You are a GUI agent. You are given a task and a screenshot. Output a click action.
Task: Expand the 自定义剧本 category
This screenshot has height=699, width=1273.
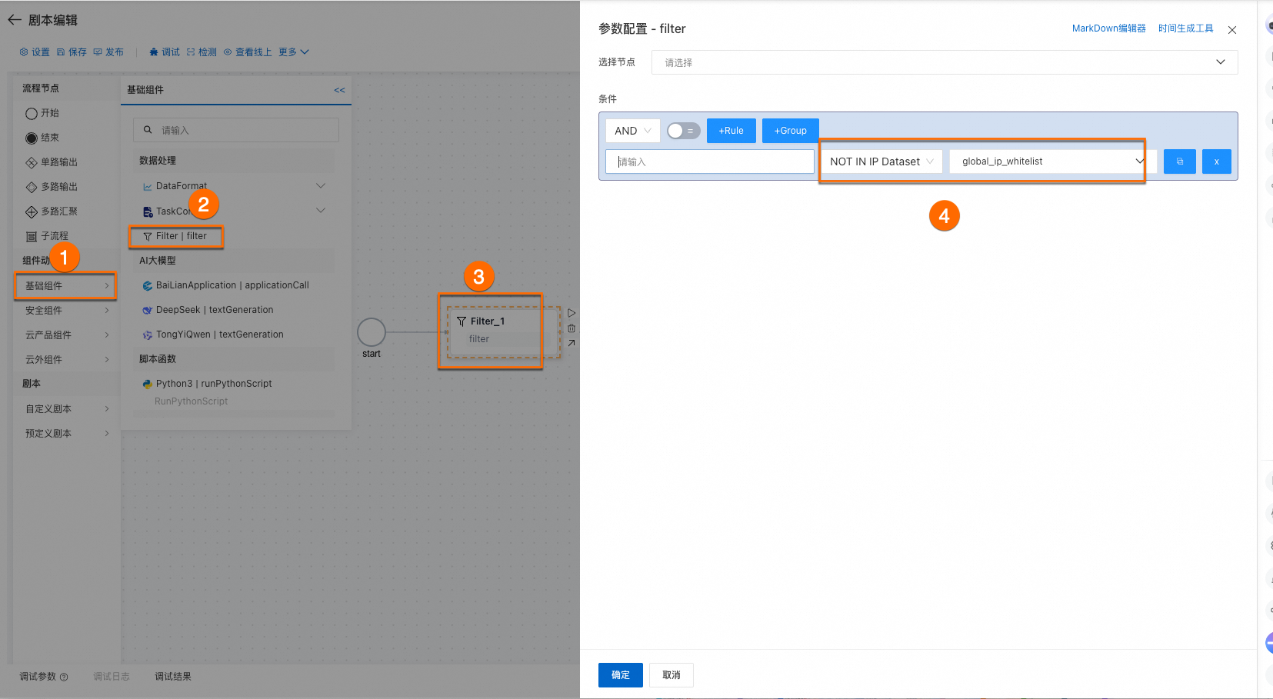click(65, 409)
